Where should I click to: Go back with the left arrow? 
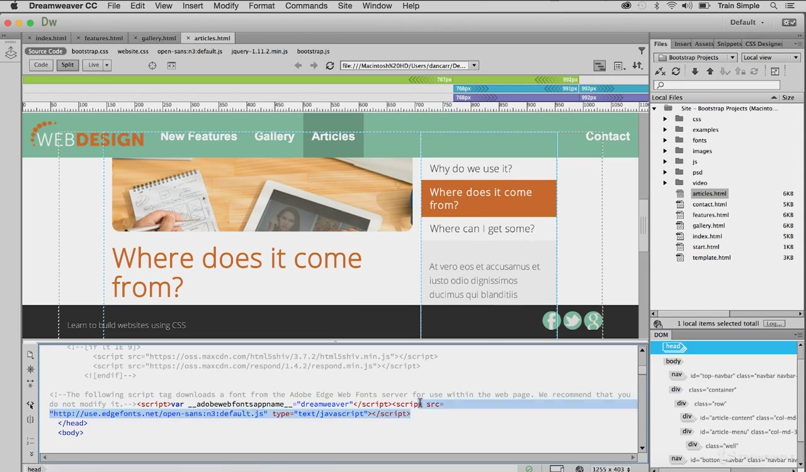(298, 65)
